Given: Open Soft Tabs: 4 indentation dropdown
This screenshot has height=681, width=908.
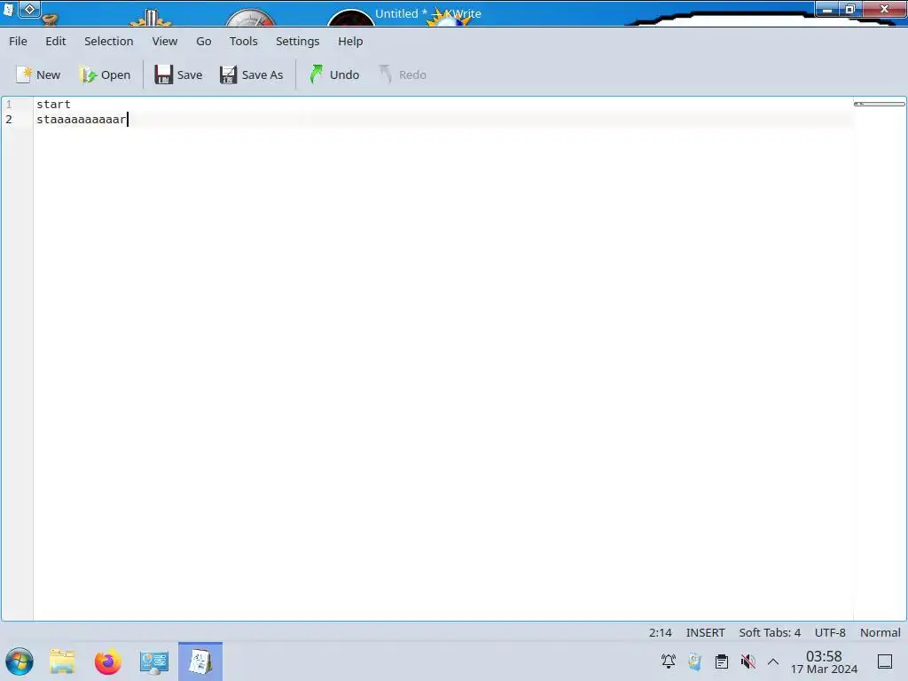Looking at the screenshot, I should (770, 632).
